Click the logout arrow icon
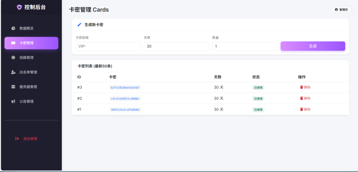 [x=17, y=139]
